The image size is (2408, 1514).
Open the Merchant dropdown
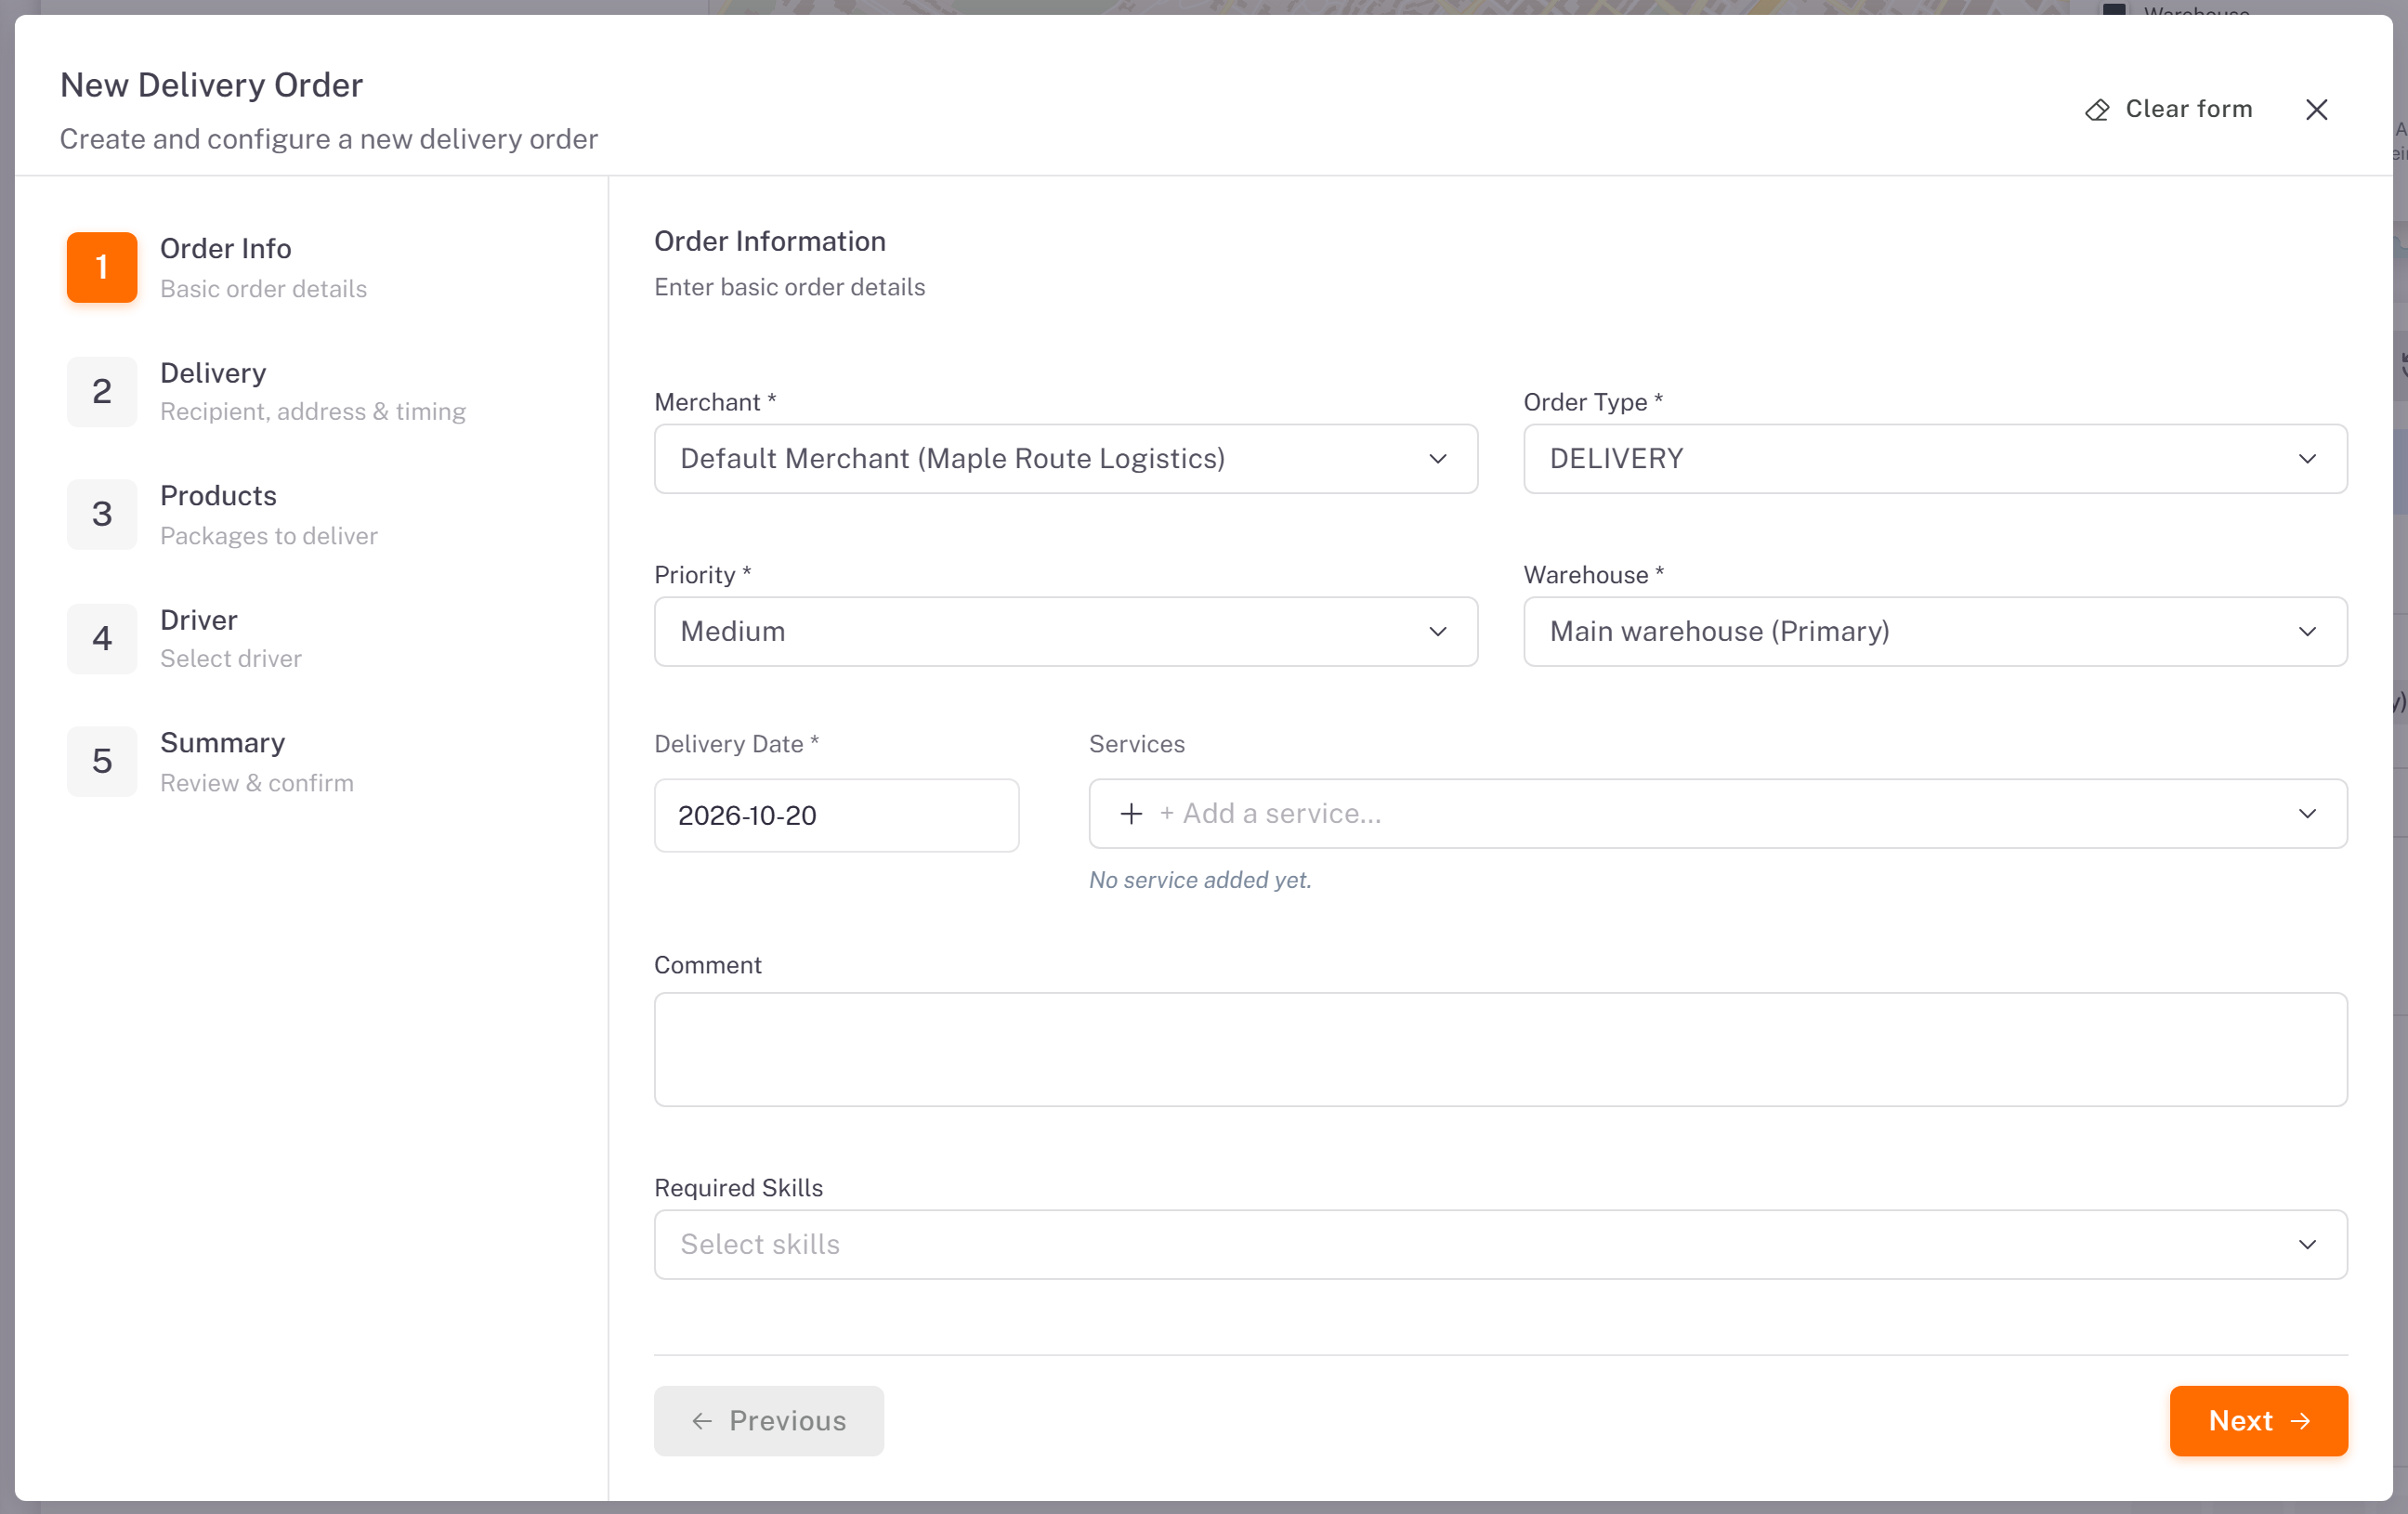tap(1066, 459)
